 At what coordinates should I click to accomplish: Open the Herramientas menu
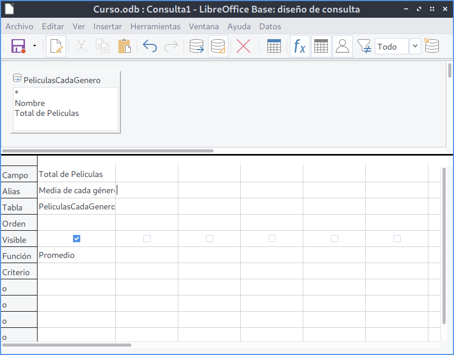(x=155, y=27)
